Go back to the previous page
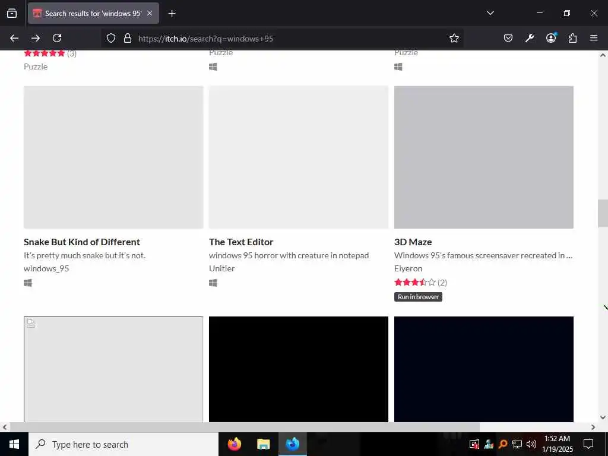The width and height of the screenshot is (608, 456). tap(14, 38)
